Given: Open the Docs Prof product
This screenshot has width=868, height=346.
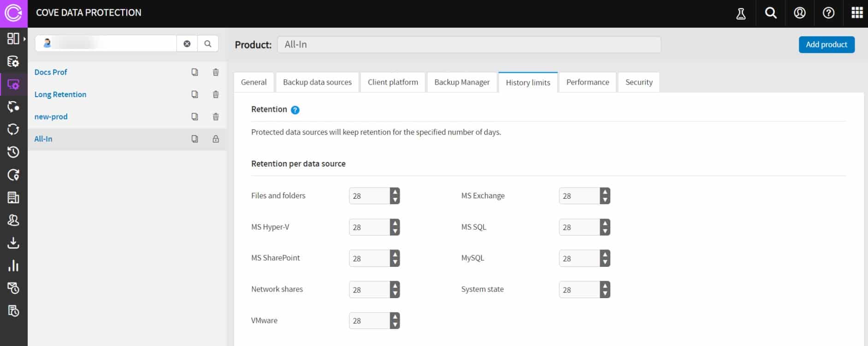Looking at the screenshot, I should click(x=51, y=72).
